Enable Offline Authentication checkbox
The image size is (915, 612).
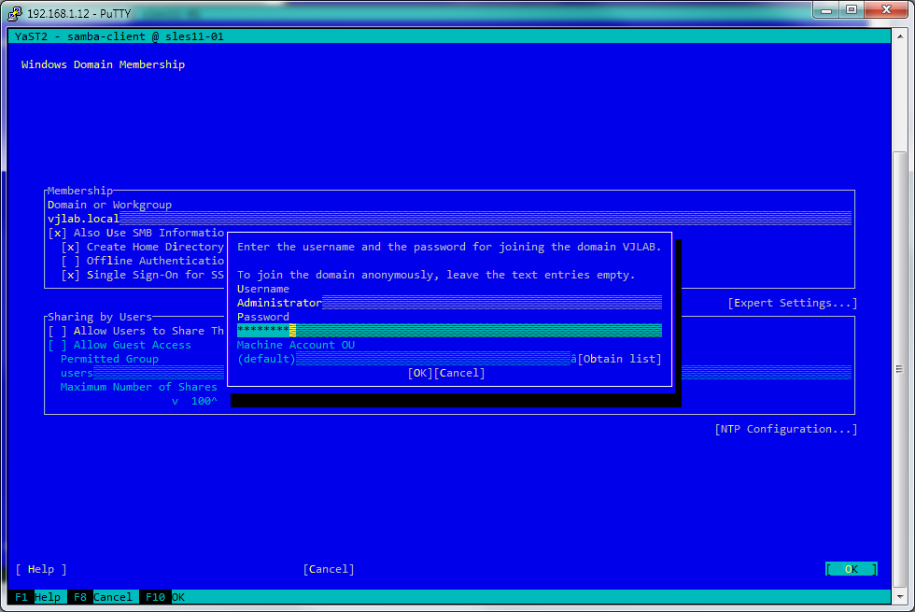pos(71,261)
